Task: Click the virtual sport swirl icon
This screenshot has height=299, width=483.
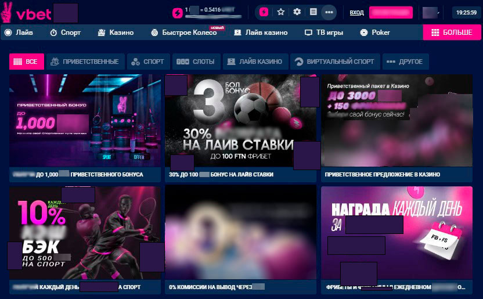Action: pyautogui.click(x=299, y=62)
